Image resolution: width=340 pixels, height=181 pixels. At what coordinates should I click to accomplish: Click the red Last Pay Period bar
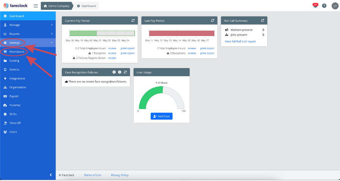(x=182, y=33)
